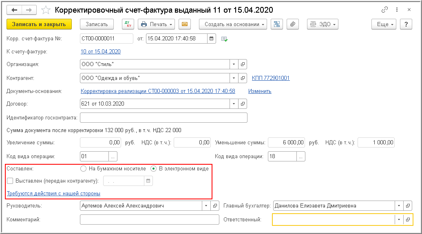Click the Идентификатор госконтракта field
The image size is (422, 234).
tap(163, 117)
